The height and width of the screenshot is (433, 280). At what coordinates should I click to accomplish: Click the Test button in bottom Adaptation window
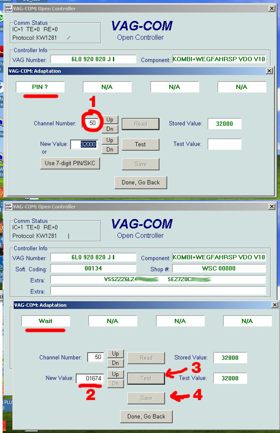click(146, 378)
